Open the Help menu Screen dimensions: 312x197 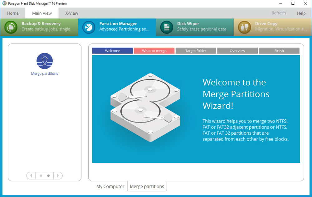click(x=301, y=13)
